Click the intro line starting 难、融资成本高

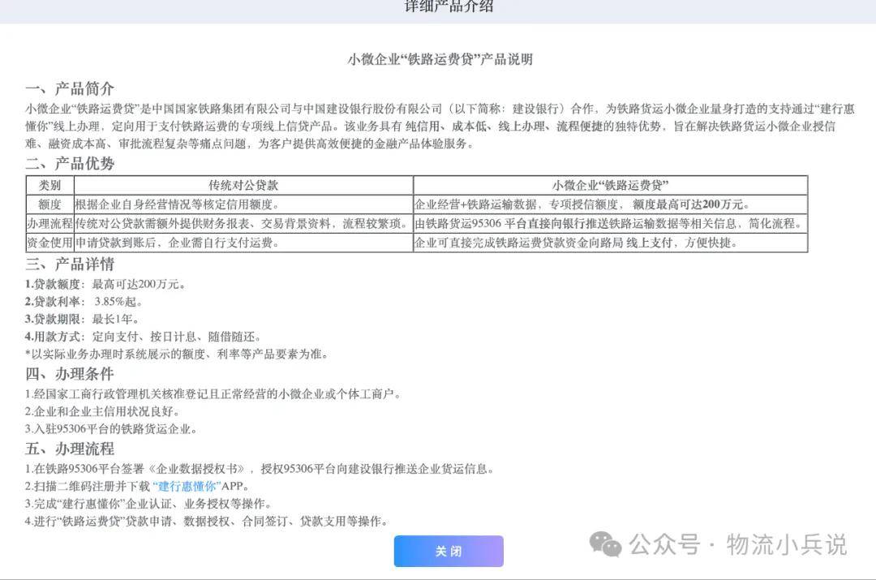pyautogui.click(x=251, y=144)
